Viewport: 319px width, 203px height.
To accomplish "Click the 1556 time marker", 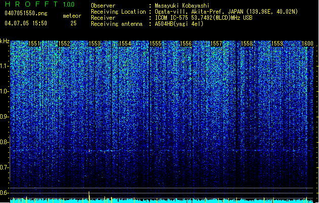I will [x=186, y=44].
